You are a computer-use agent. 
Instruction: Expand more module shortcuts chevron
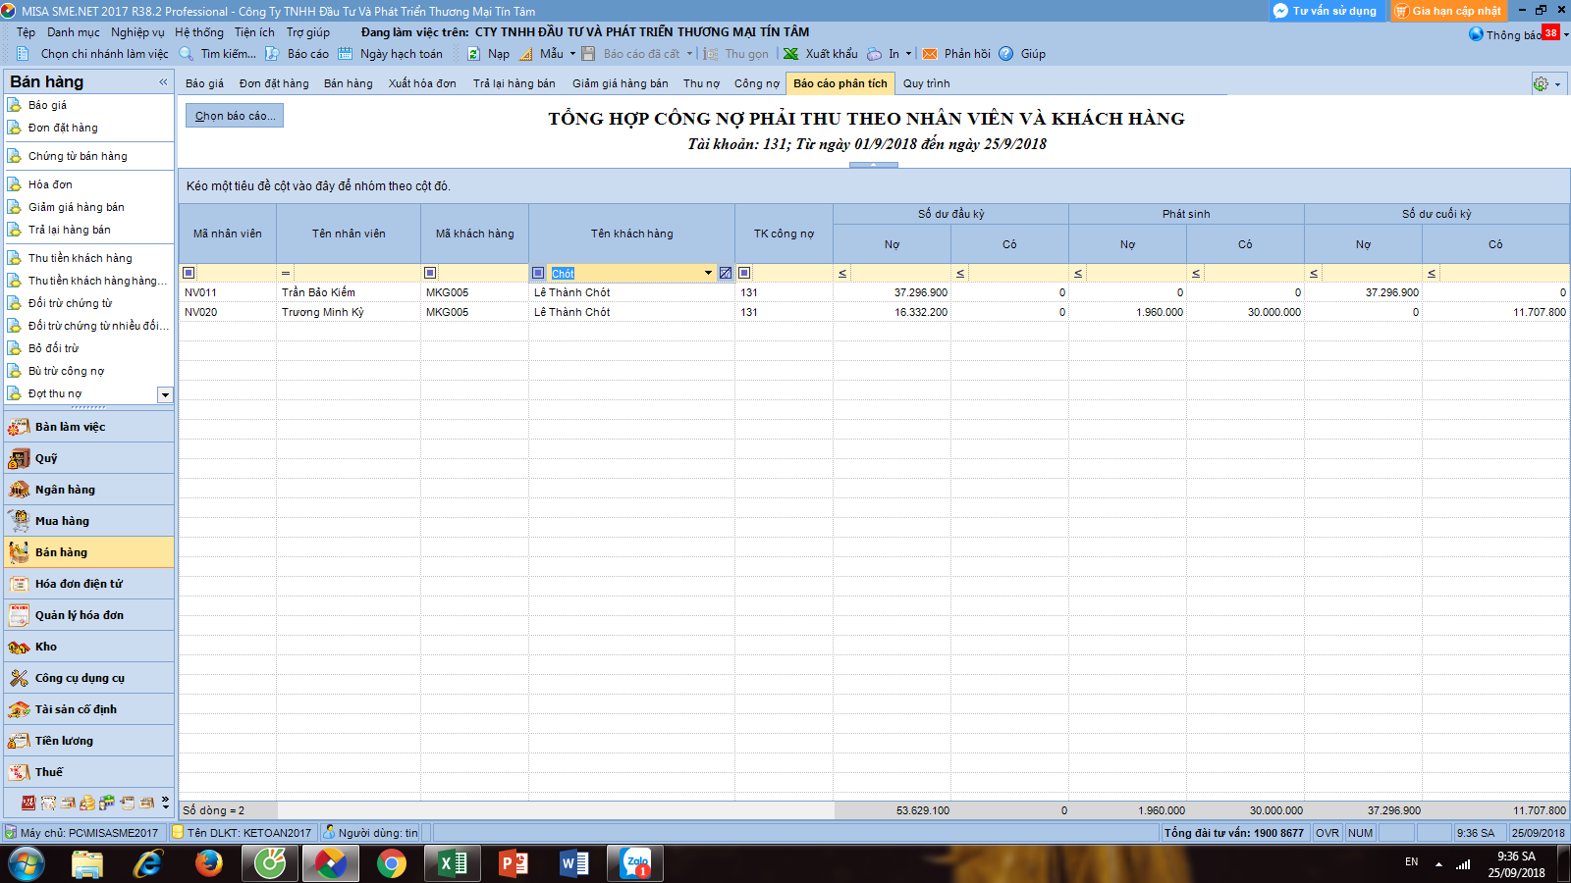click(x=165, y=803)
